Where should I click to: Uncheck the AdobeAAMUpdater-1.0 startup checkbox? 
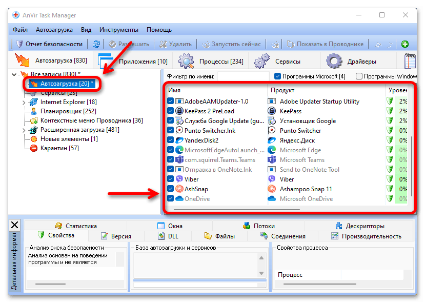170,101
